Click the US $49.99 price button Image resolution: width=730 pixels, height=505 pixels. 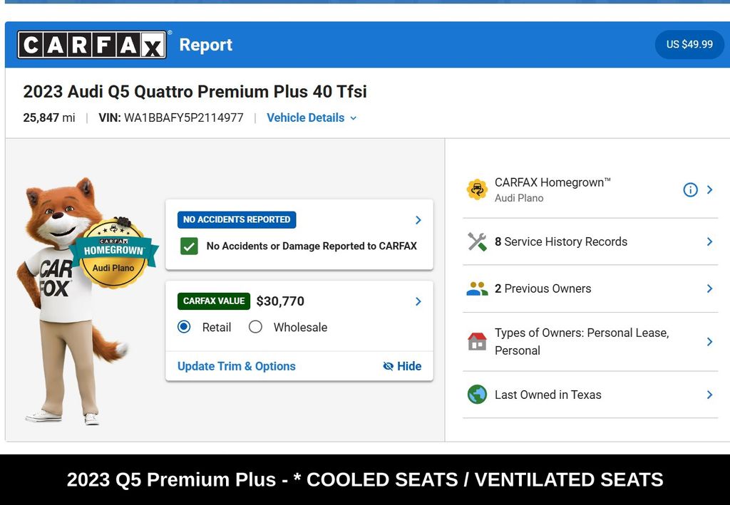pyautogui.click(x=689, y=45)
